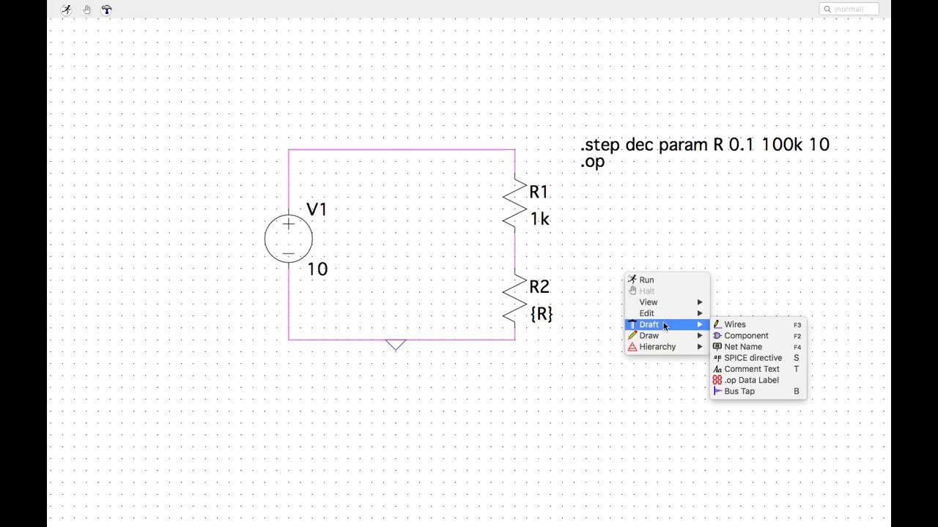This screenshot has height=527, width=938.
Task: Click the 1k value of R1
Action: (x=539, y=219)
